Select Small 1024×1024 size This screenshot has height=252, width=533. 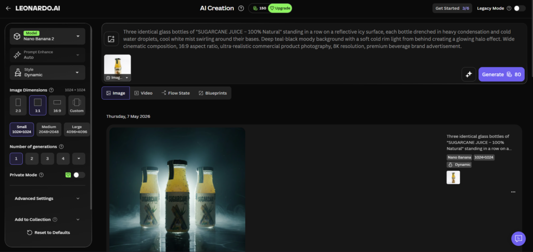22,129
